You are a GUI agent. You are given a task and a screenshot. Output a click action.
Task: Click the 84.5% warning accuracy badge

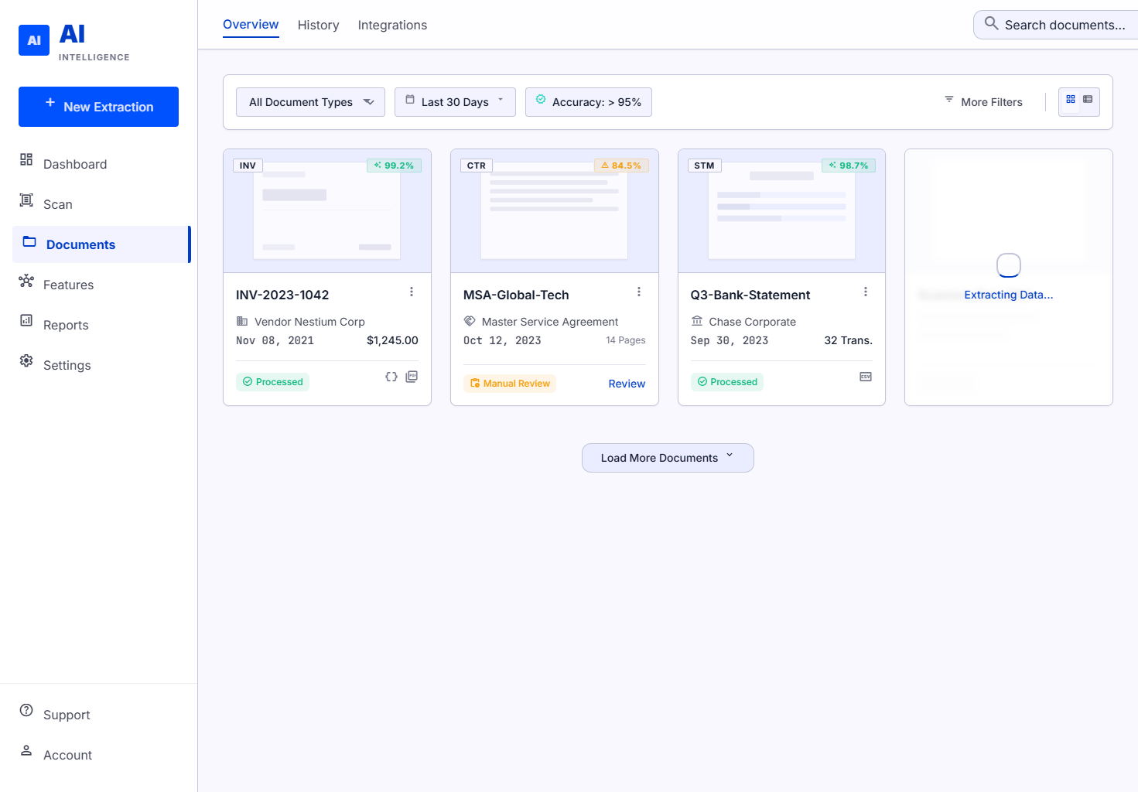tap(621, 166)
